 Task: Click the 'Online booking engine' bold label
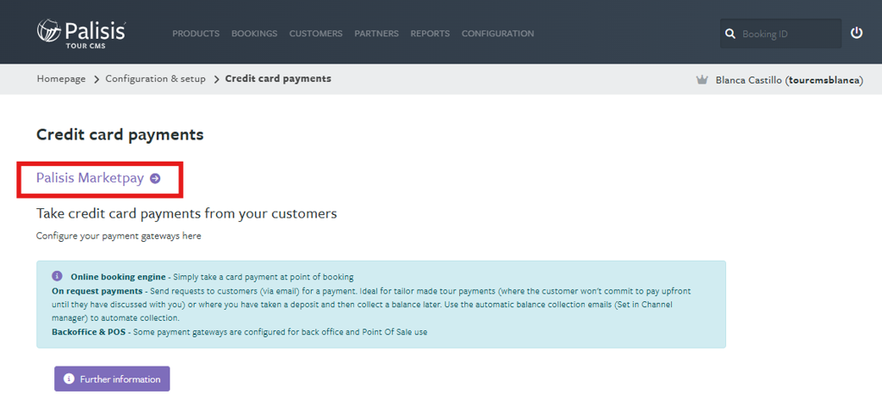click(x=118, y=277)
